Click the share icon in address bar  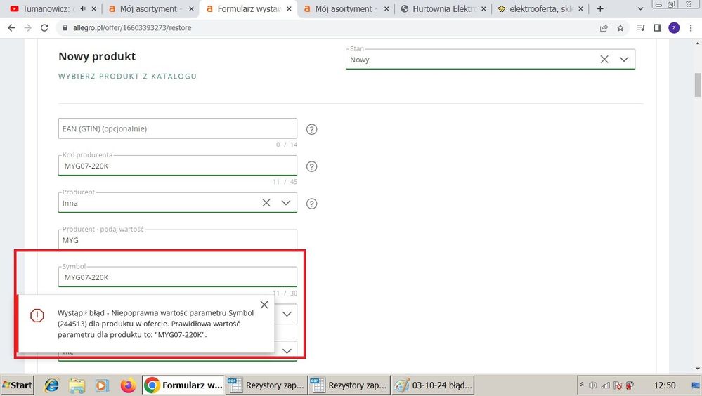click(x=604, y=28)
